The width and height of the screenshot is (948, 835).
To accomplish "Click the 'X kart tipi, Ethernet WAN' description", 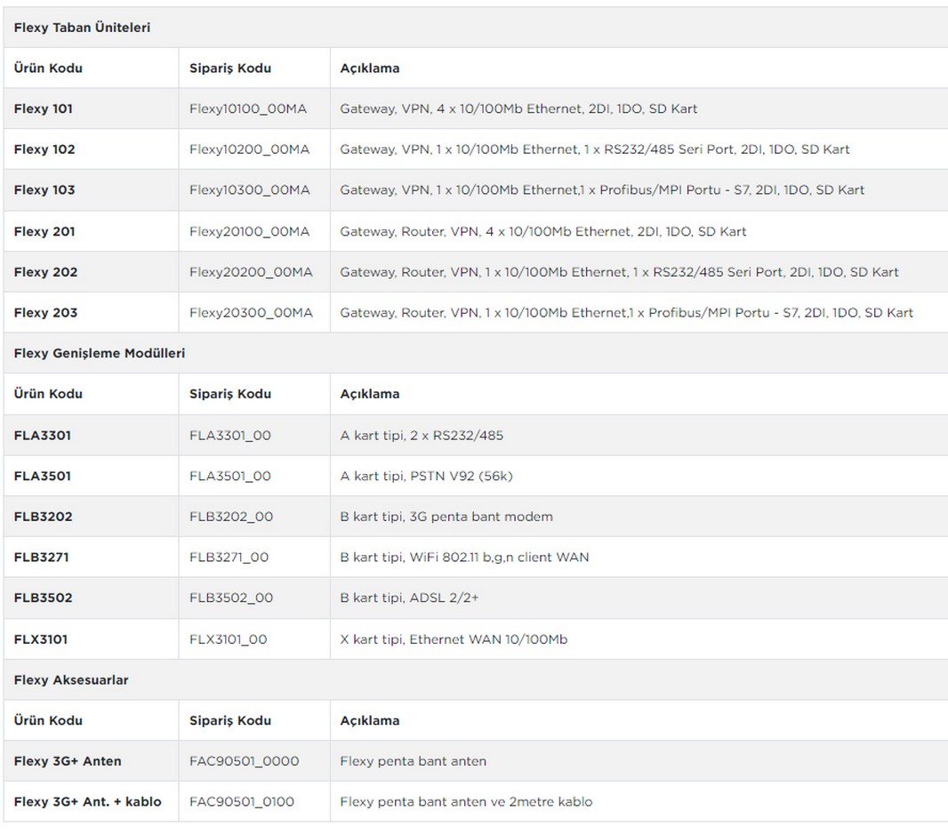I will click(454, 639).
